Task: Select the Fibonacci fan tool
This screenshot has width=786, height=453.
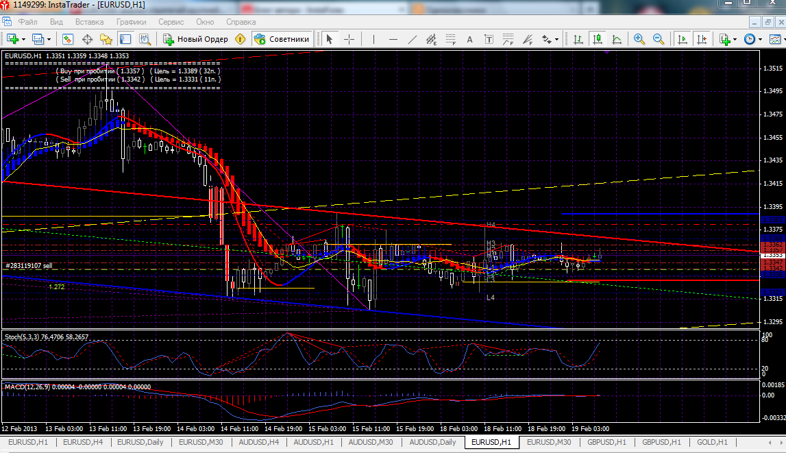Action: pos(528,39)
